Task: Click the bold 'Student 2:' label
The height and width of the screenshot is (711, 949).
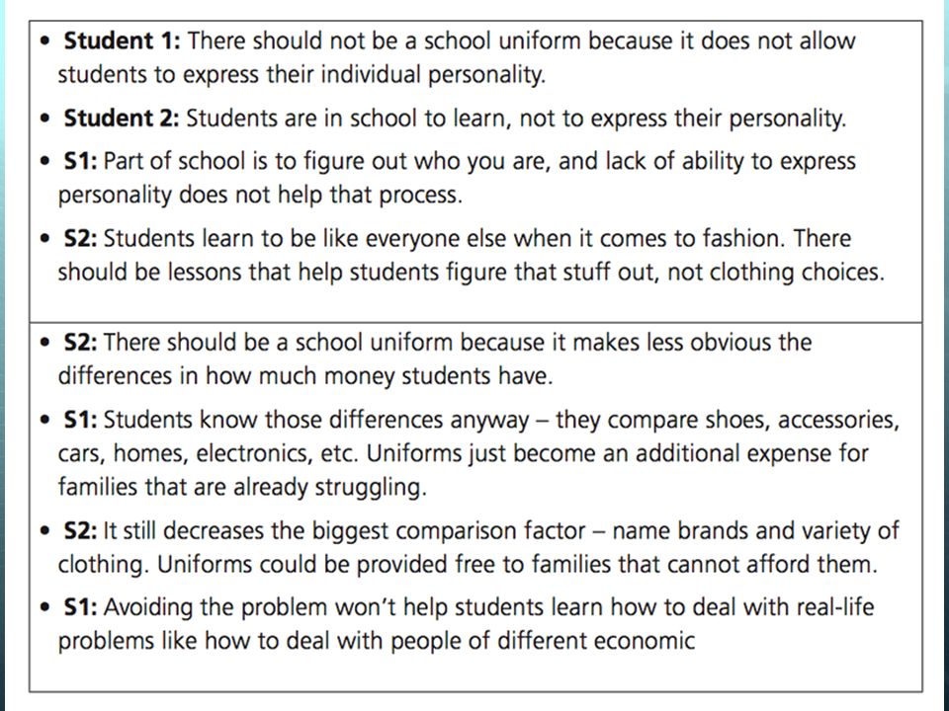Action: [x=121, y=118]
